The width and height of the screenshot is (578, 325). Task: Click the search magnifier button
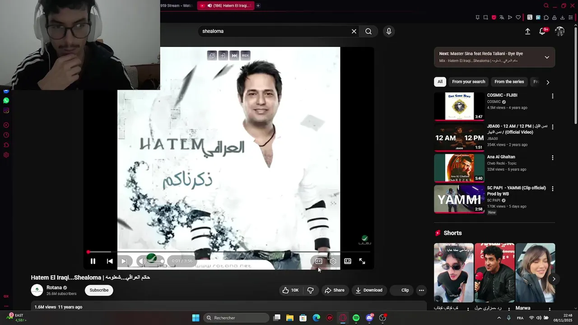[x=368, y=31]
